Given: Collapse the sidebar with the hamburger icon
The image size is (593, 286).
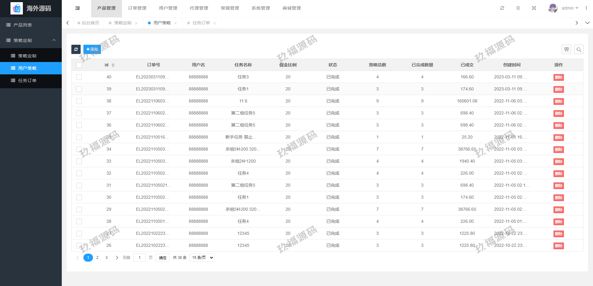Looking at the screenshot, I should [x=78, y=8].
